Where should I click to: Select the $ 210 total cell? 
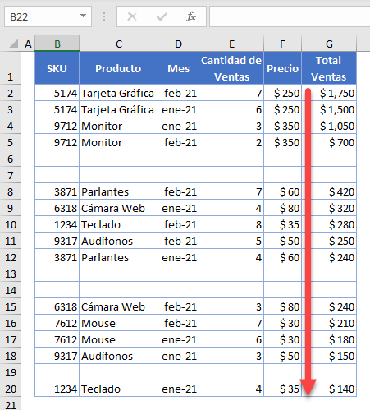(329, 323)
